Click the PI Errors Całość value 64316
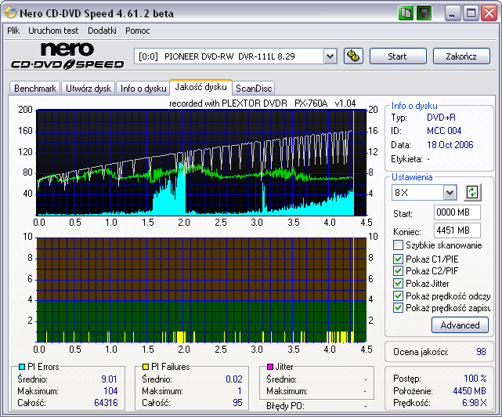The width and height of the screenshot is (502, 417). pyautogui.click(x=106, y=403)
